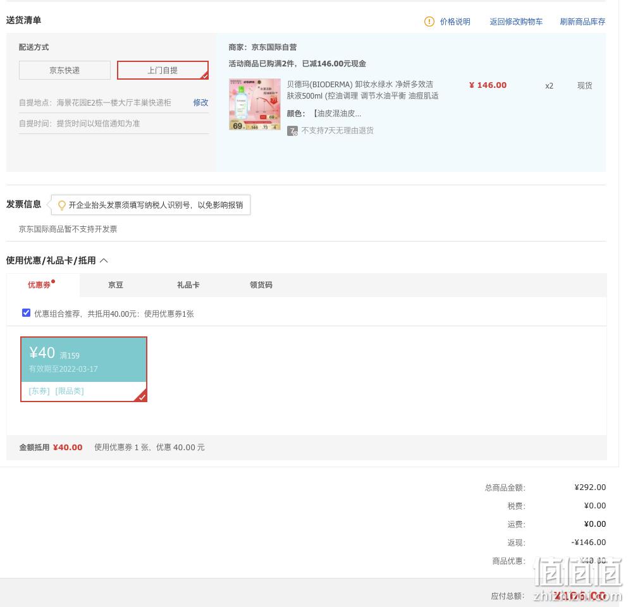The height and width of the screenshot is (607, 628).
Task: Select 京东快递 delivery option
Action: (65, 70)
